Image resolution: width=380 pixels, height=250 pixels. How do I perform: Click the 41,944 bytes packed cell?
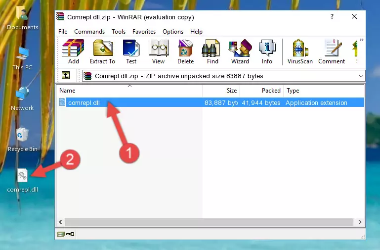261,102
